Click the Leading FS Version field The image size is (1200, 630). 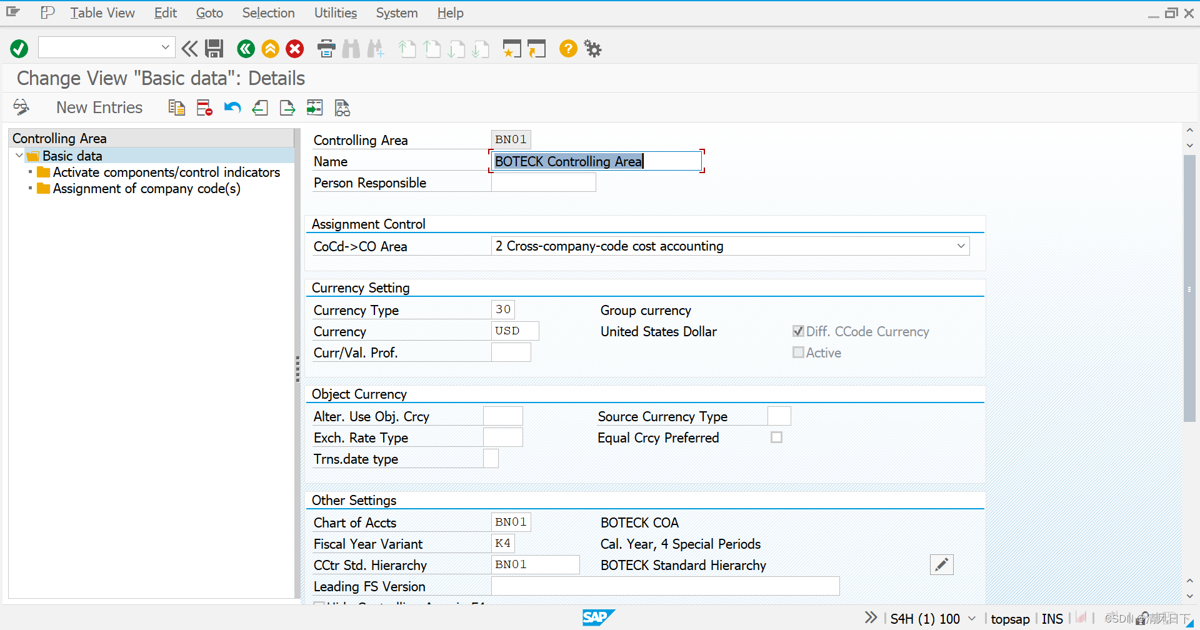click(x=666, y=586)
